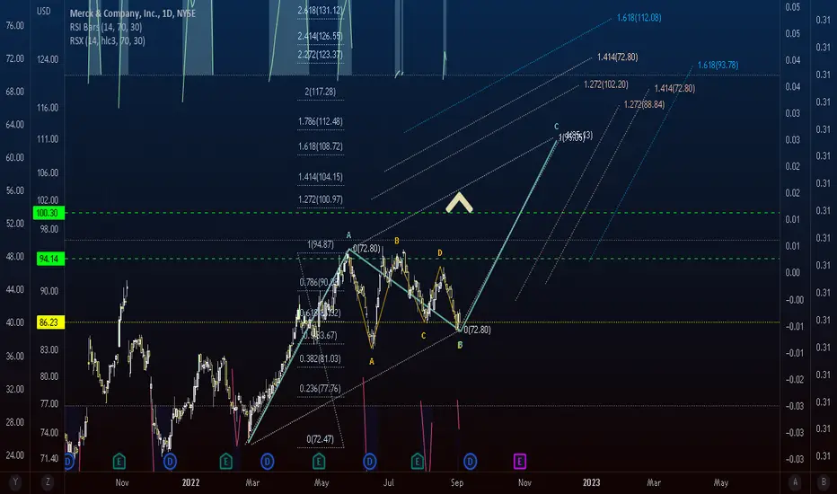Open the magenta upcoming earnings E marker

click(519, 461)
